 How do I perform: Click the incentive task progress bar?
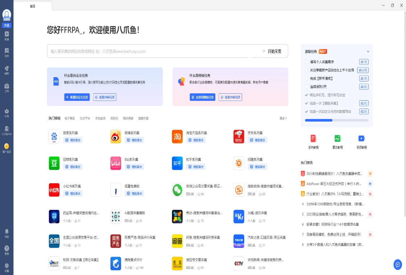337,120
